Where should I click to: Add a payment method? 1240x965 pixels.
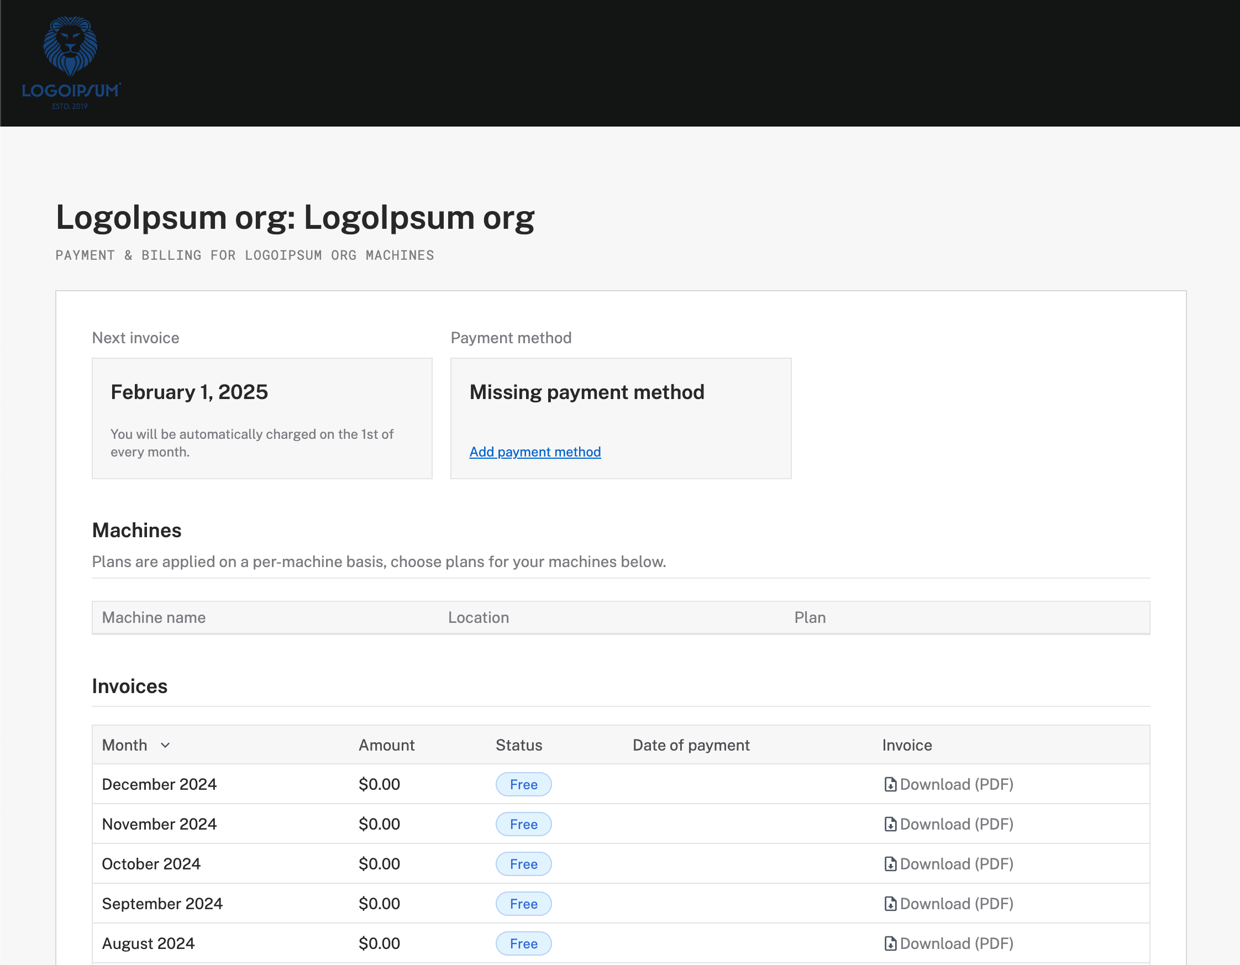click(534, 452)
